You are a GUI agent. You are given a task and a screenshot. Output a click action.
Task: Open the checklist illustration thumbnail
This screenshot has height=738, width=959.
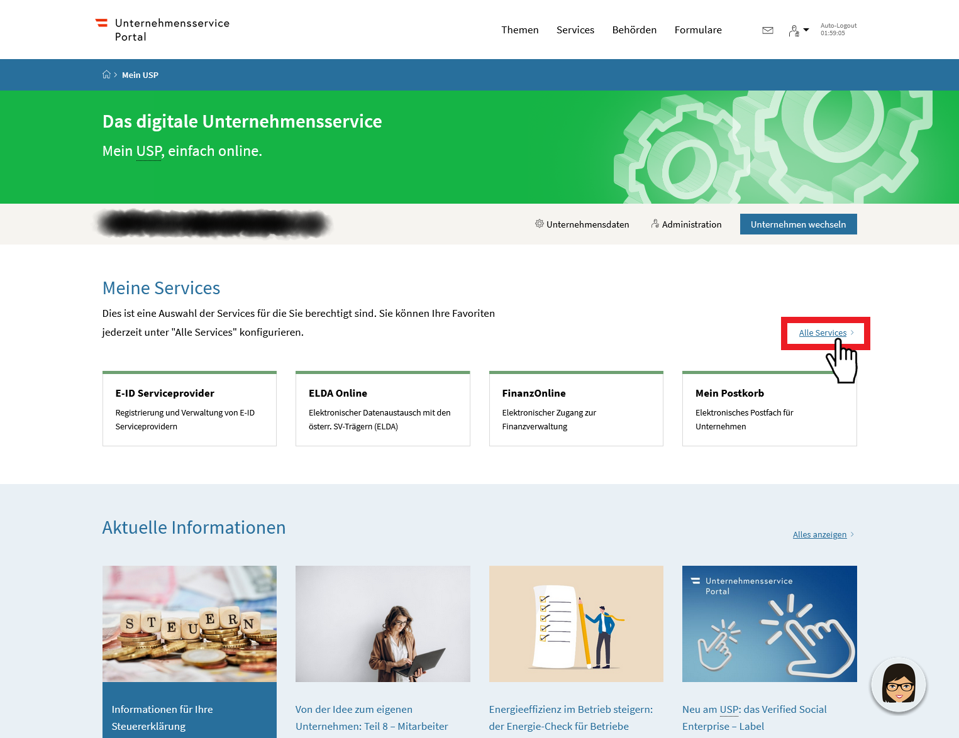tap(576, 624)
